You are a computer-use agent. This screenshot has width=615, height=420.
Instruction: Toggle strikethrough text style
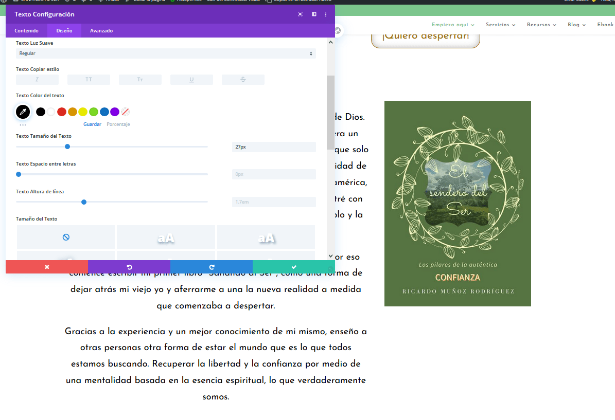(243, 80)
